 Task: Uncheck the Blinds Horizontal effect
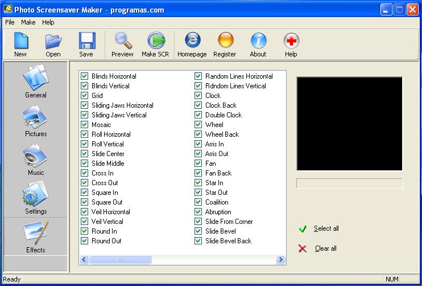coord(85,76)
